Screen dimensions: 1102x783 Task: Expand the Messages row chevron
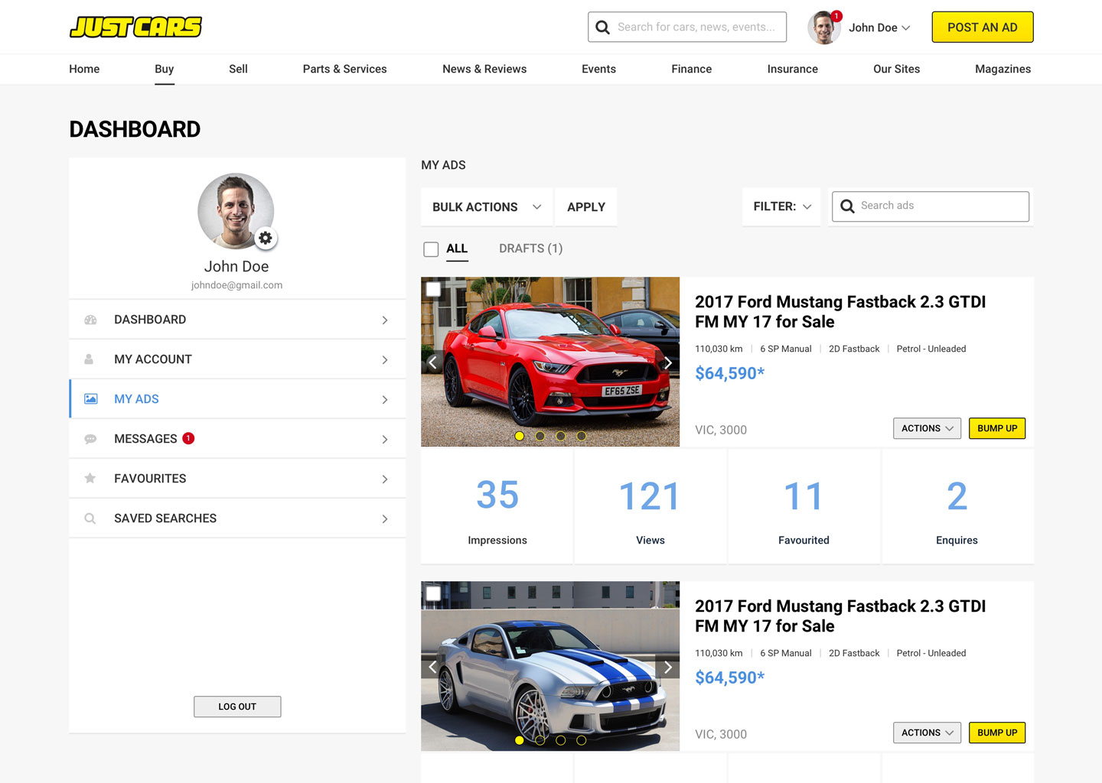coord(385,440)
